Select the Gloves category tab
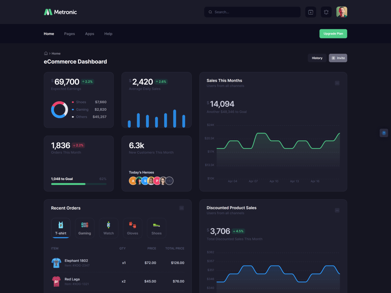 point(133,228)
